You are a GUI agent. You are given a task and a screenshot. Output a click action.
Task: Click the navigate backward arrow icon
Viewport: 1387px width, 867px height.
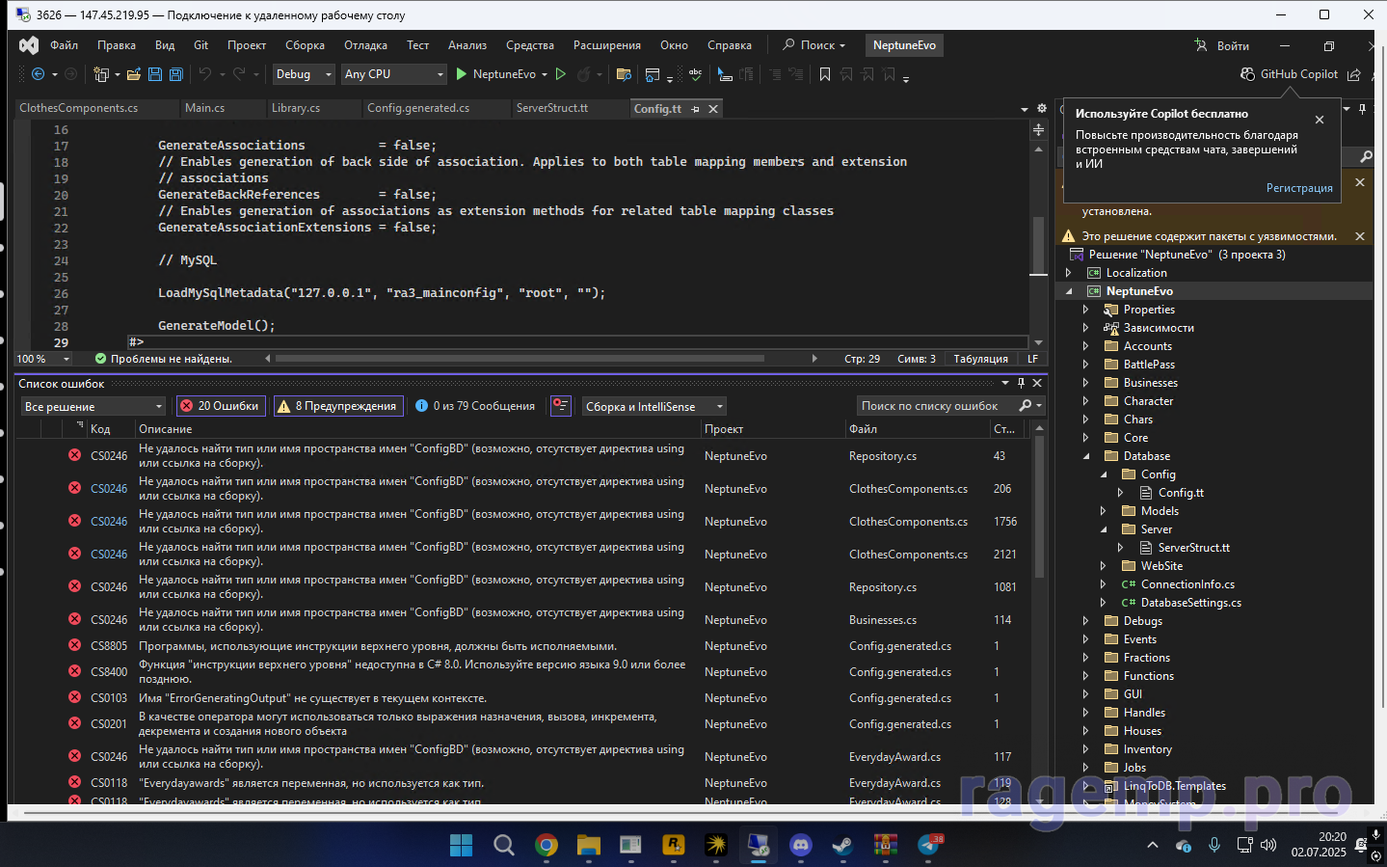[39, 74]
